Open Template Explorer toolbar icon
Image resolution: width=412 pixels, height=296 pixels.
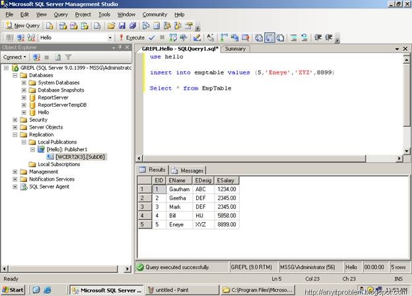tap(178, 26)
